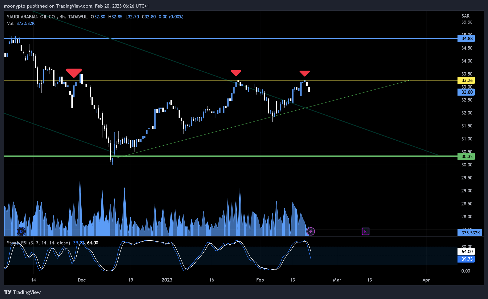Click the TradingView logo at bottom left
This screenshot has height=299, width=488.
click(22, 292)
